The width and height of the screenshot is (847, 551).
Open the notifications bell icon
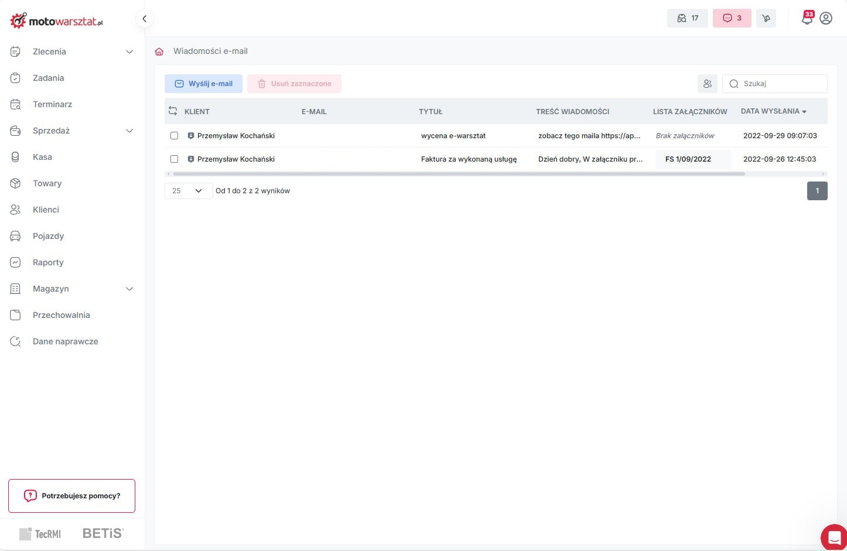pos(807,18)
